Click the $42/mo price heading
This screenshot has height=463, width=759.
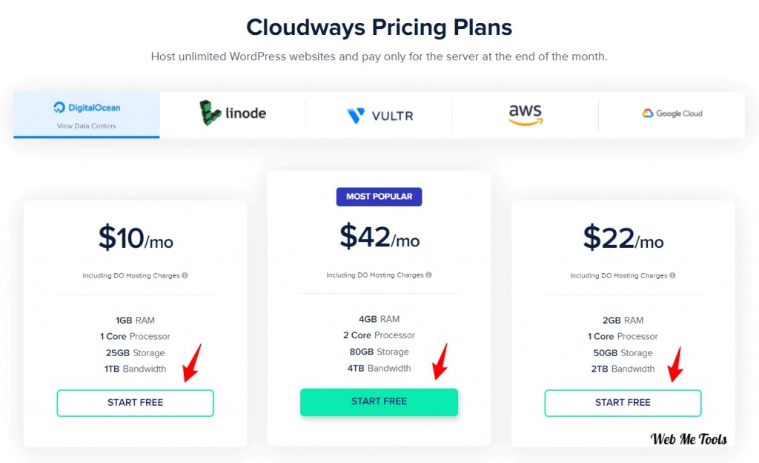[379, 237]
